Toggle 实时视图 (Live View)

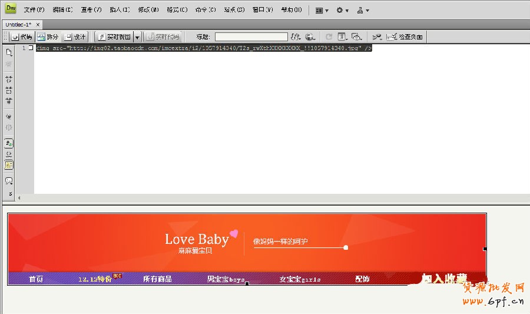(x=114, y=37)
